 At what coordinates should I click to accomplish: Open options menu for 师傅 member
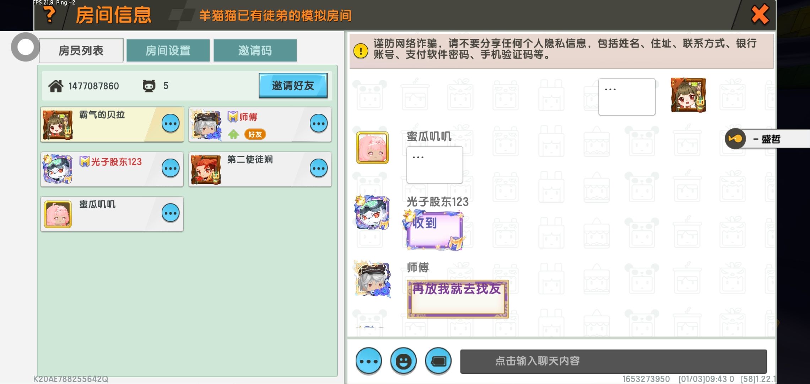click(x=319, y=123)
